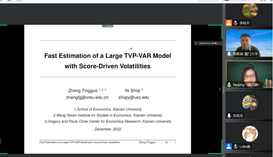Click the small sharing status bar above the slide
This screenshot has width=273, height=157.
[108, 26]
